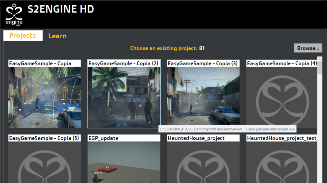327x183 pixels.
Task: Click the 'EasyGameSample - Copia (5)' title label
Action: tap(45, 138)
